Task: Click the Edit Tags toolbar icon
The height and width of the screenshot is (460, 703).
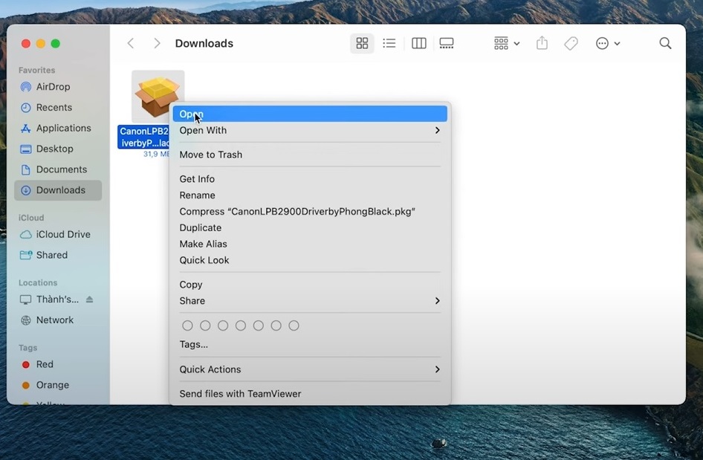Action: (x=571, y=44)
